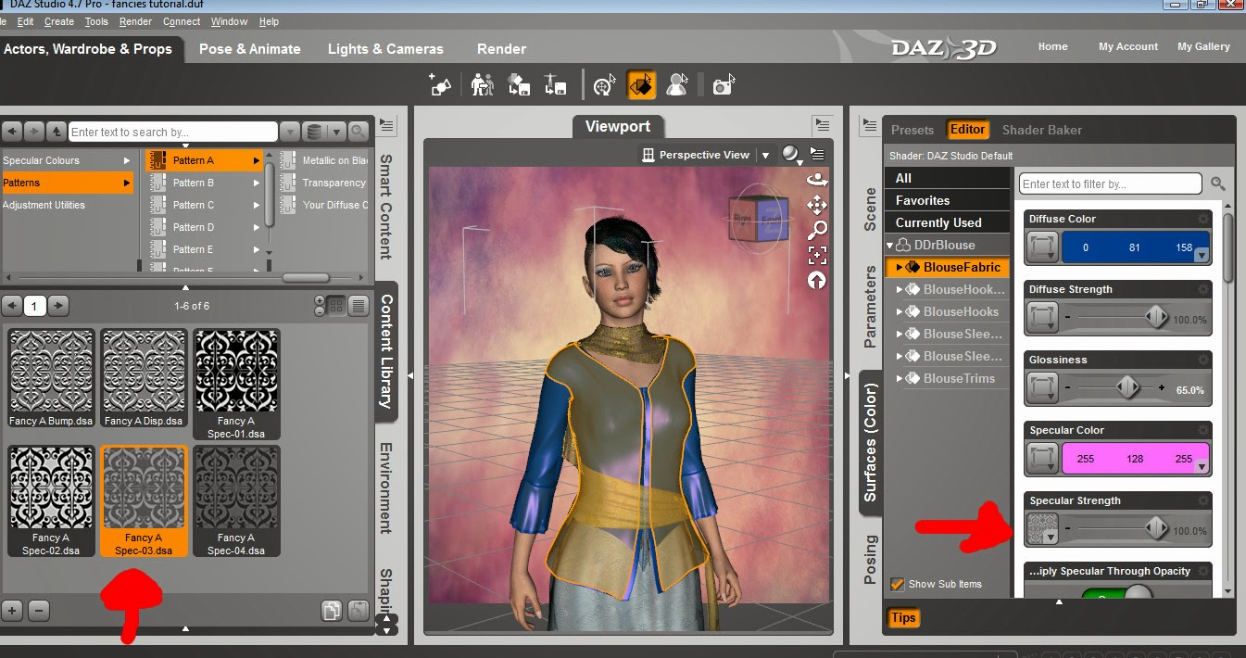This screenshot has height=658, width=1246.
Task: Switch to Pose & Animate tab
Action: click(x=250, y=48)
